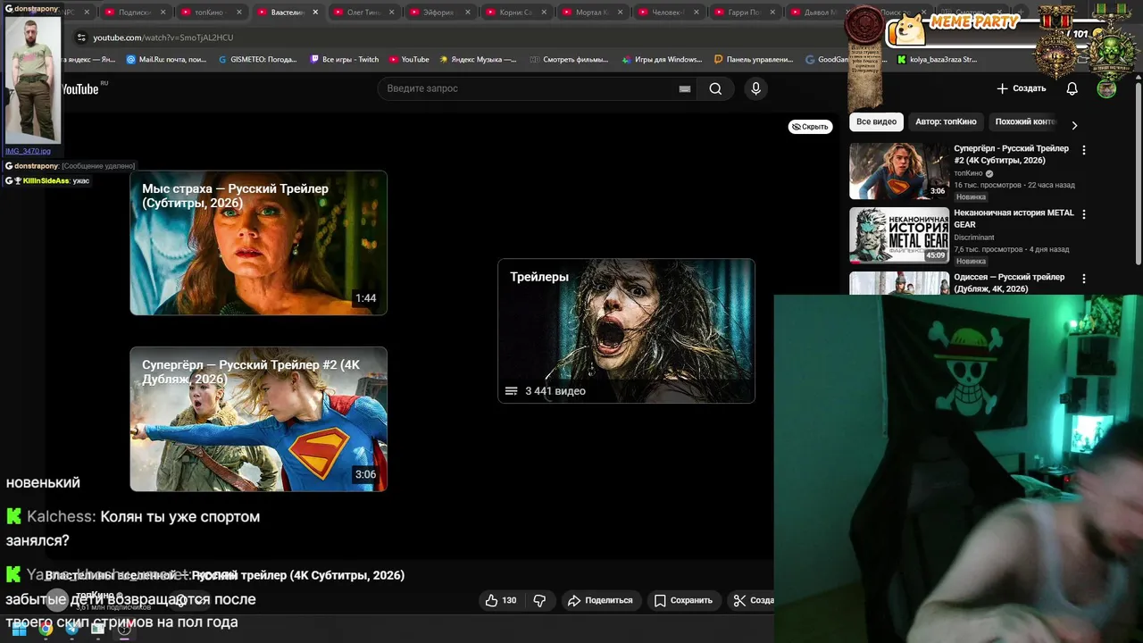Open Мыс страха end-screen video card
Screen dimensions: 1143x643
coord(258,243)
